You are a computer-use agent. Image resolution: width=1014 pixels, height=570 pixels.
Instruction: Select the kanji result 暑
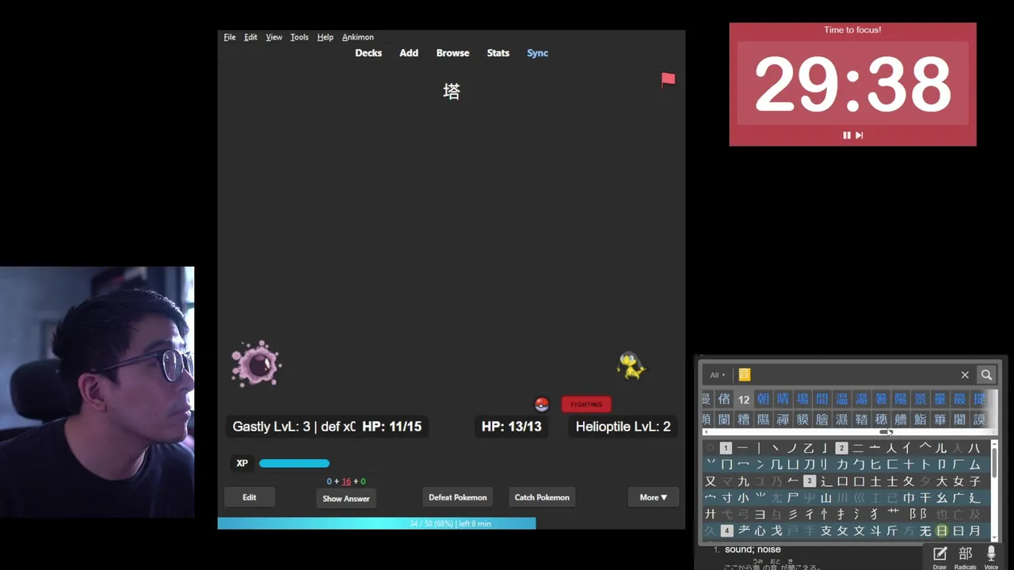coord(881,399)
